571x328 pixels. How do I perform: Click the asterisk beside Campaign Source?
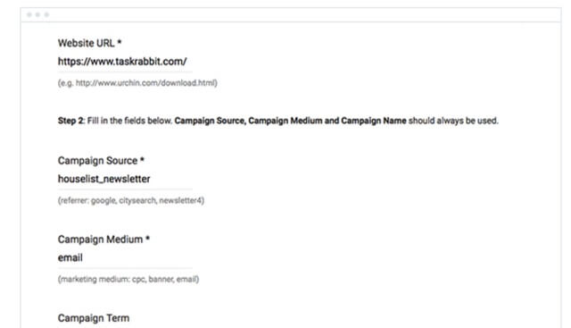142,159
